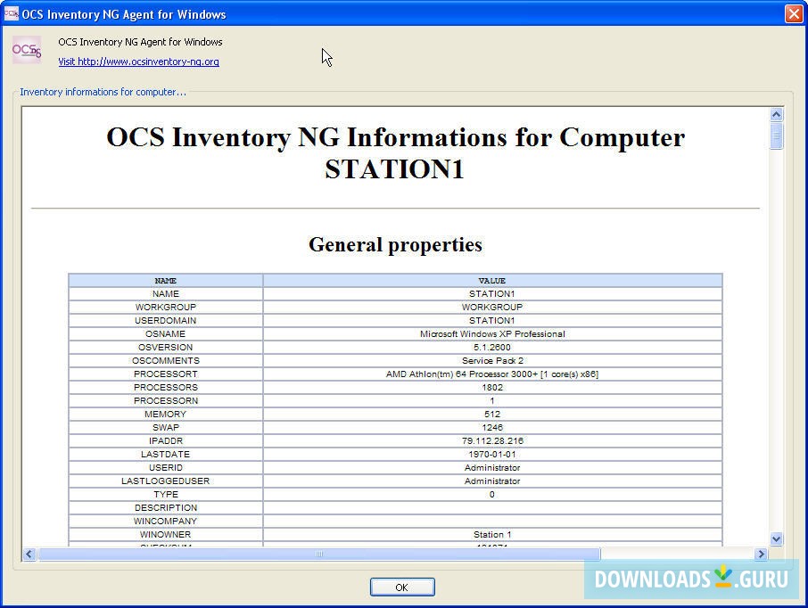Select the AMD Athlon processor value
Screen dimensions: 808x608
tap(492, 374)
